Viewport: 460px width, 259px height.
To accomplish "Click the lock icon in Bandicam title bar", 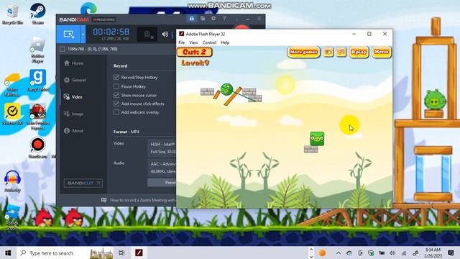I will pyautogui.click(x=192, y=19).
